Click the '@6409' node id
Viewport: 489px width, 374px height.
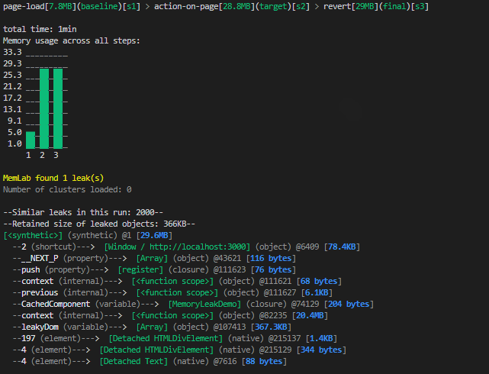(307, 247)
